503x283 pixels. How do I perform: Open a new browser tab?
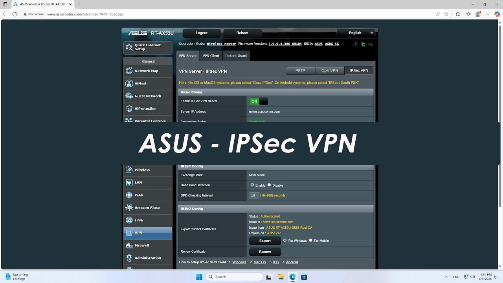[x=79, y=4]
